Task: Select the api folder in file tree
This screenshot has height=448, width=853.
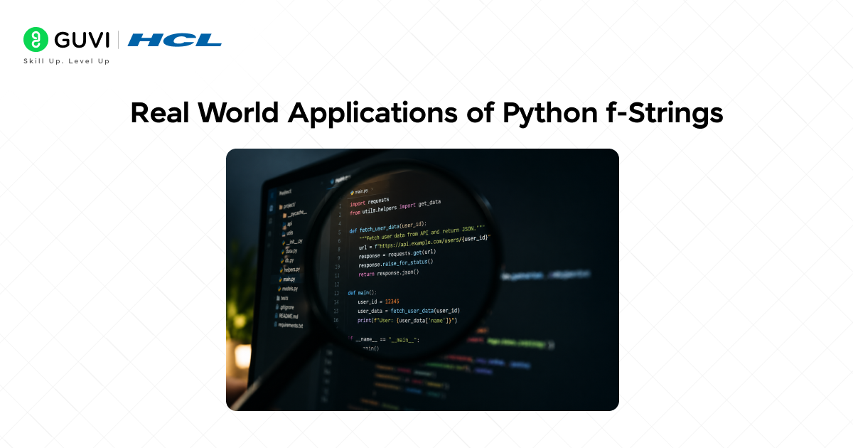Action: [x=288, y=223]
